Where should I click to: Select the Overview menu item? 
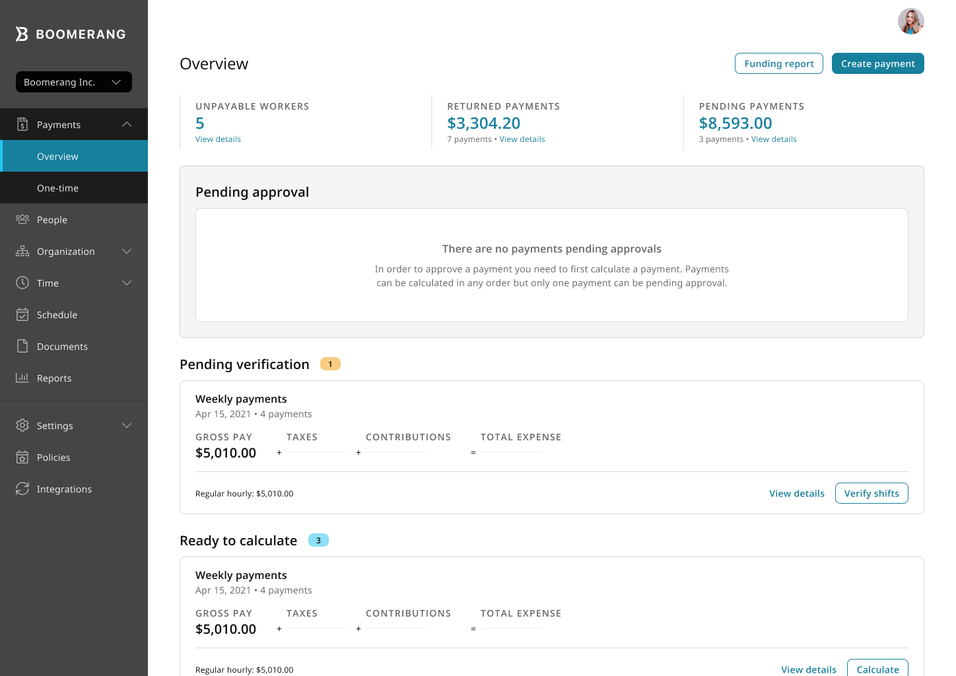pos(58,156)
